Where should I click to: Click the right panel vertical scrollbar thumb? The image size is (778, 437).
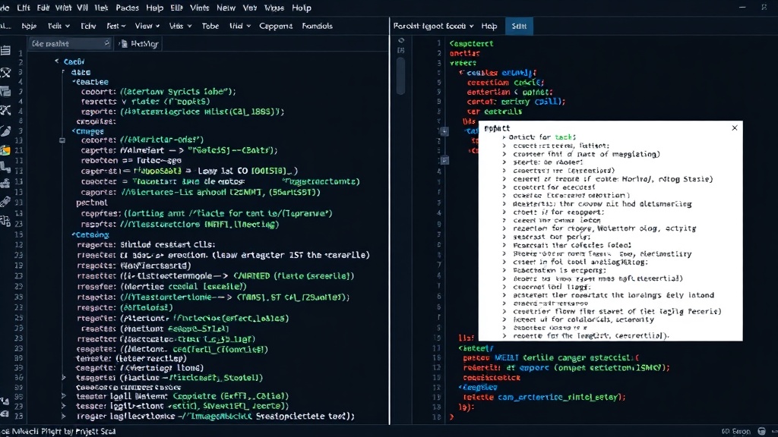401,76
